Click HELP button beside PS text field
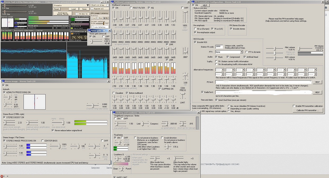The height and width of the screenshot is (178, 329). (317, 82)
